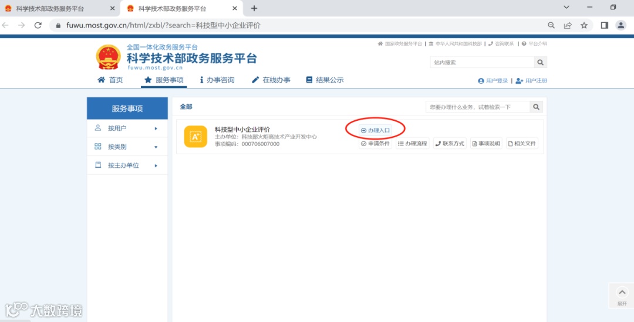The width and height of the screenshot is (634, 322).
Task: Go back with browser back arrow
Action: [x=6, y=25]
